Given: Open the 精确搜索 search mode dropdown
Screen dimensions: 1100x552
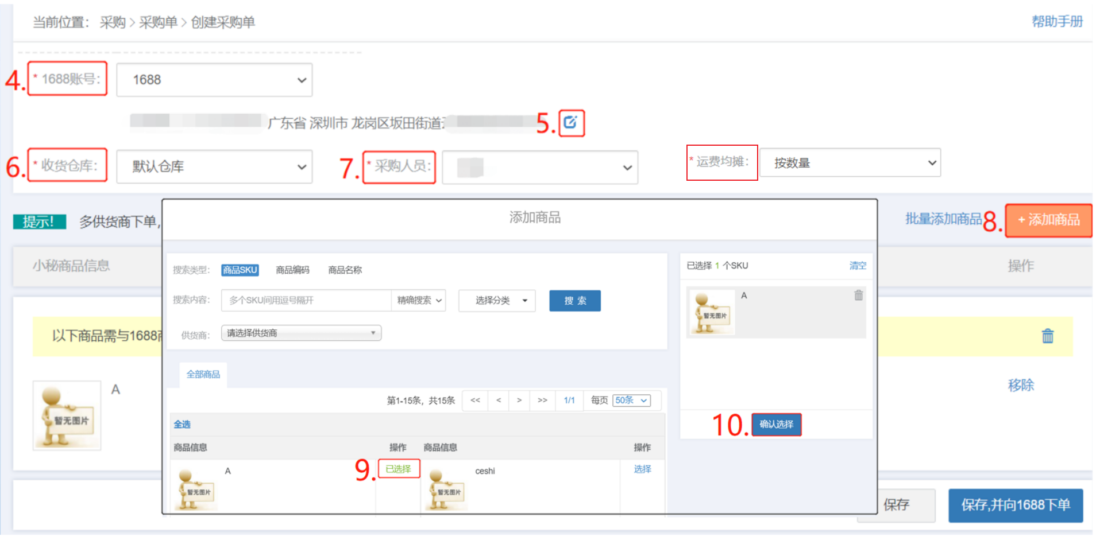Looking at the screenshot, I should 419,300.
